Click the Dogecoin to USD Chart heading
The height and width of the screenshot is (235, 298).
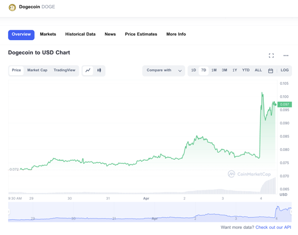39,53
